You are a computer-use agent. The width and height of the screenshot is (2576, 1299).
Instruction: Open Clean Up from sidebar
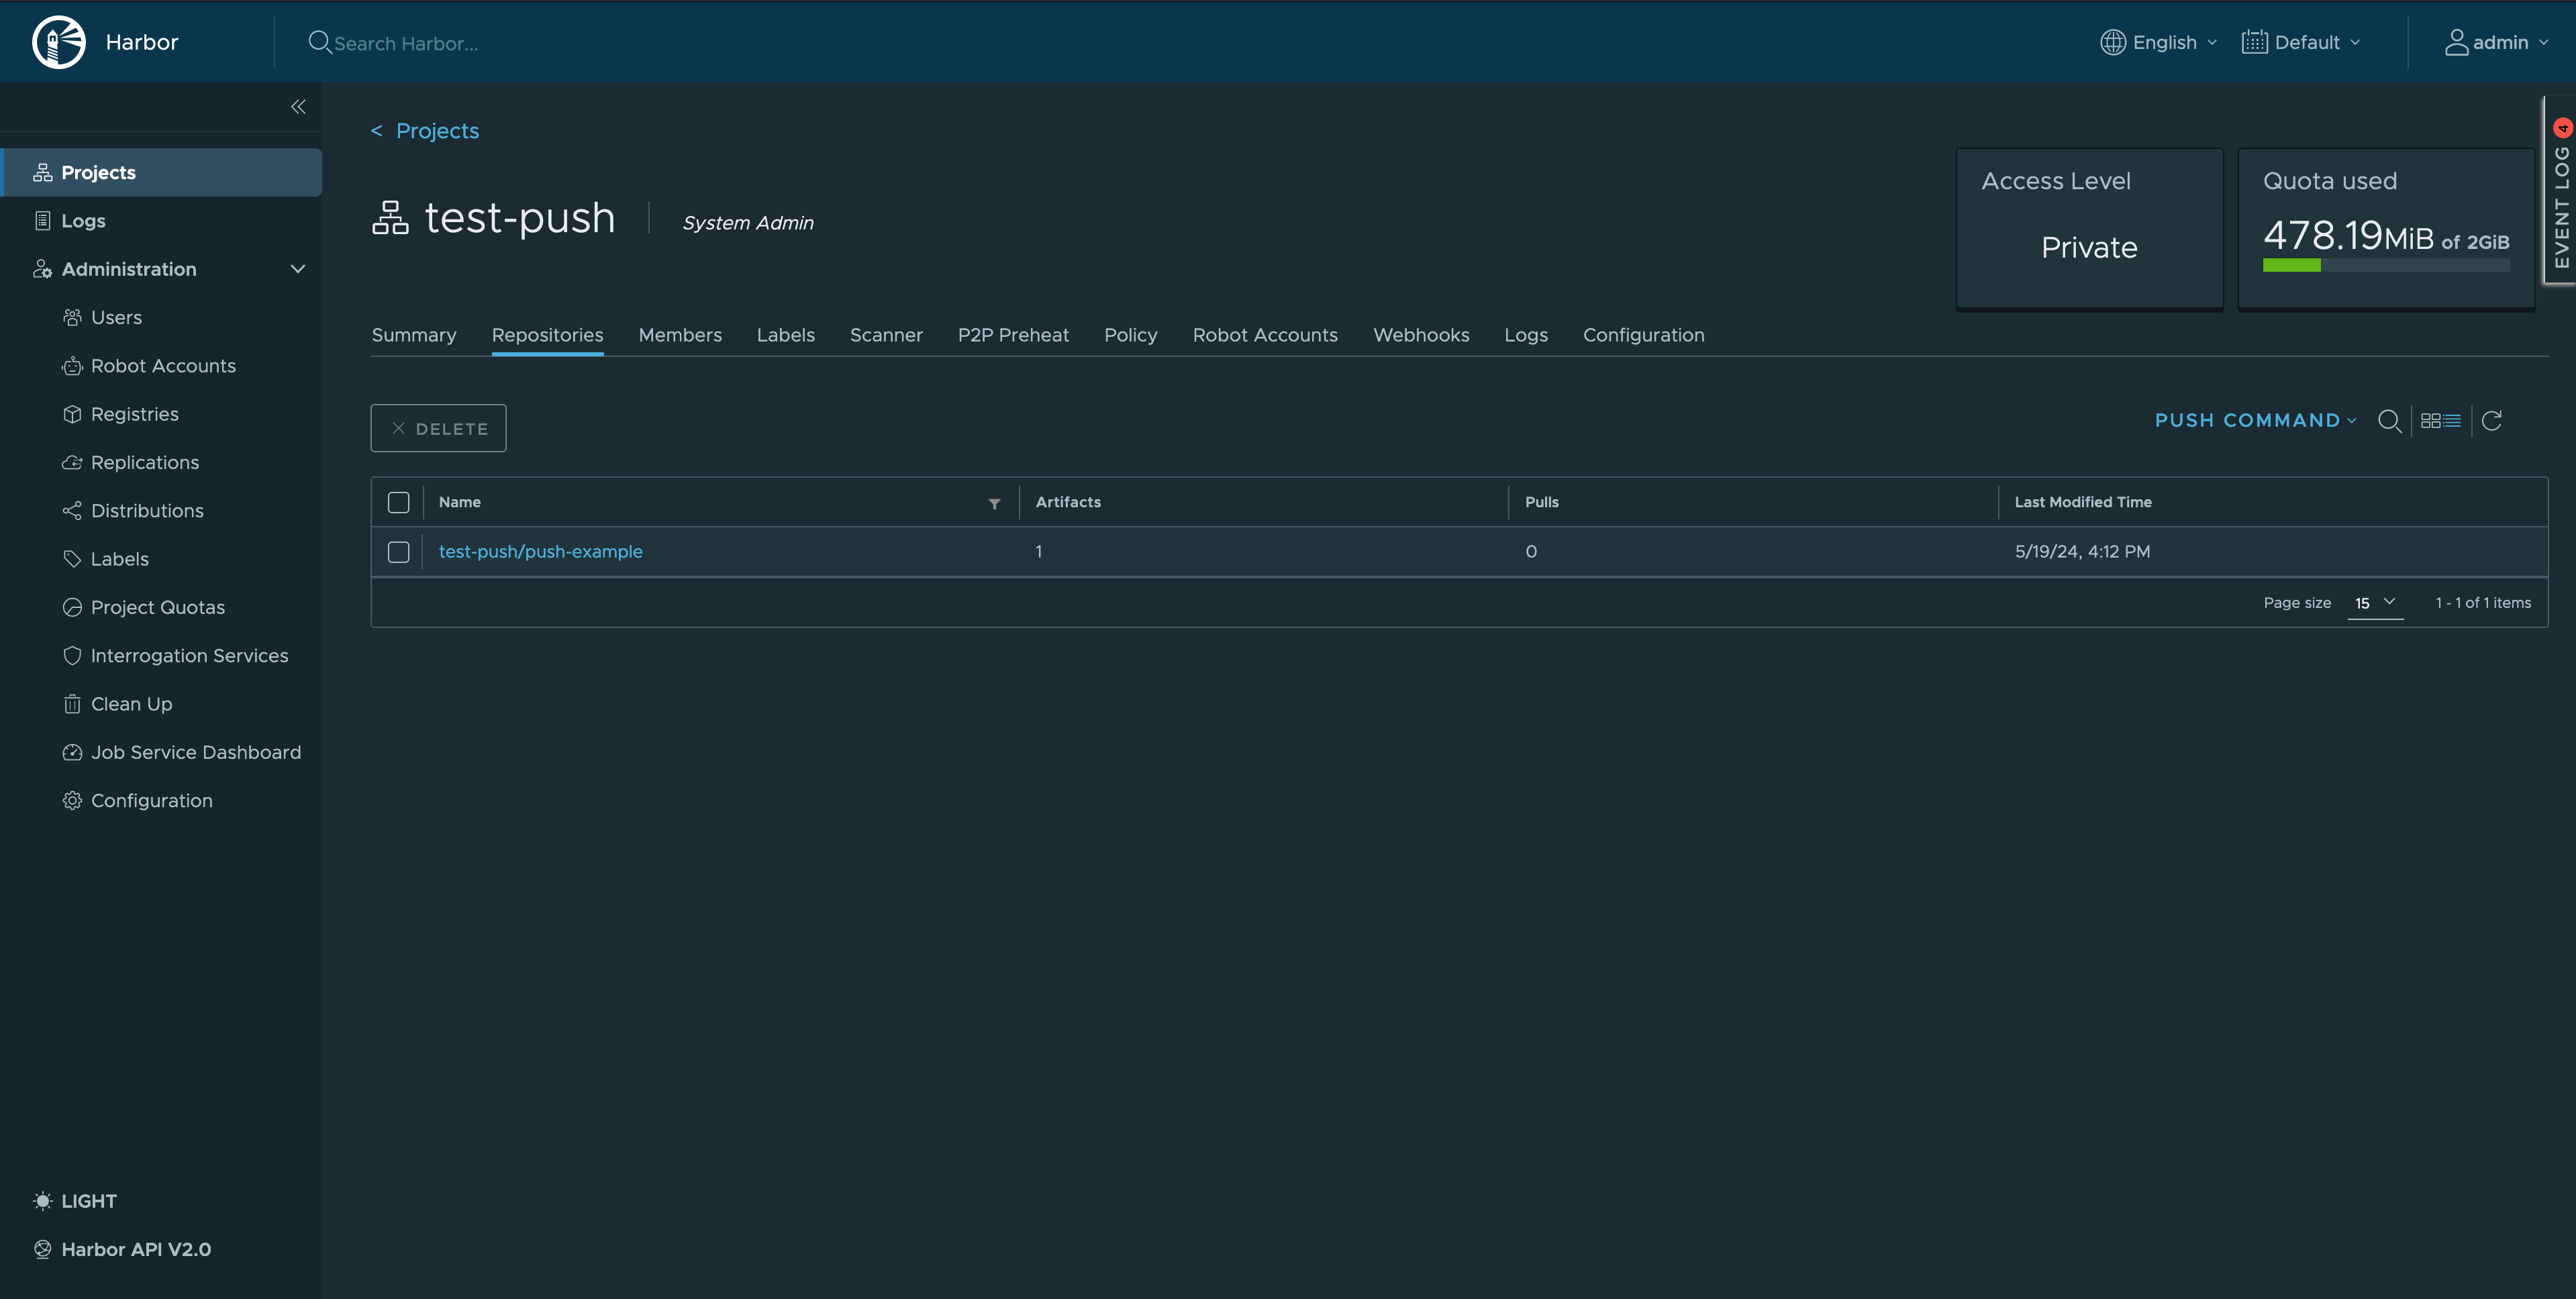(x=131, y=704)
